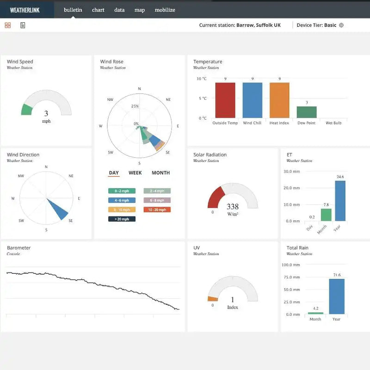370x370 pixels.
Task: Toggle the 4 - 6 mph legend filter
Action: 122,200
